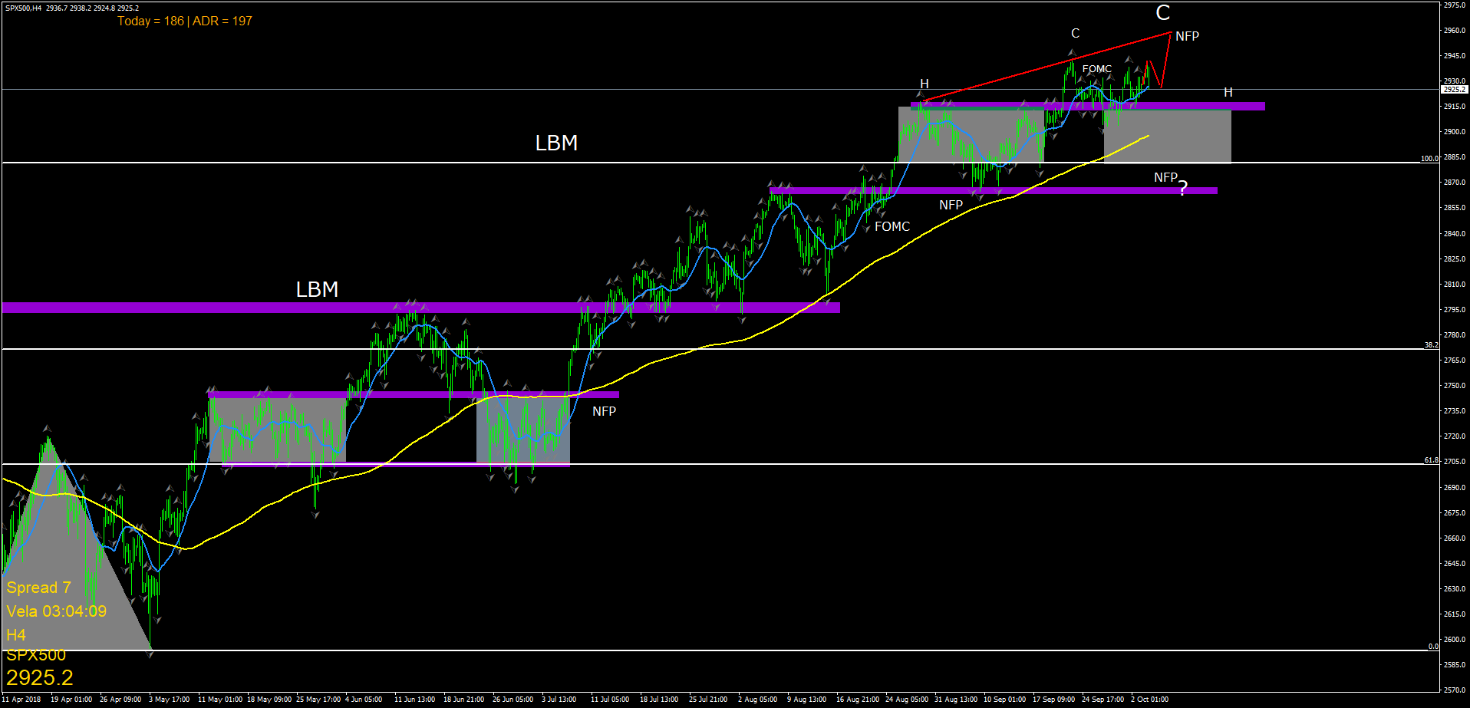
Task: Click the large yellow 2925.2 price readout
Action: (x=40, y=677)
